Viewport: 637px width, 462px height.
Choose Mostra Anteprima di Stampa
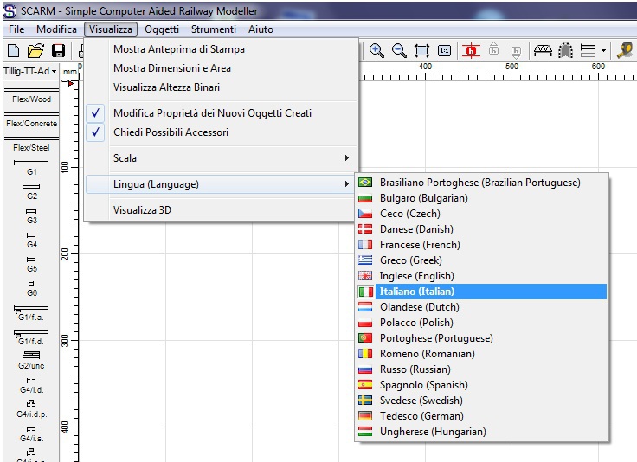point(222,49)
